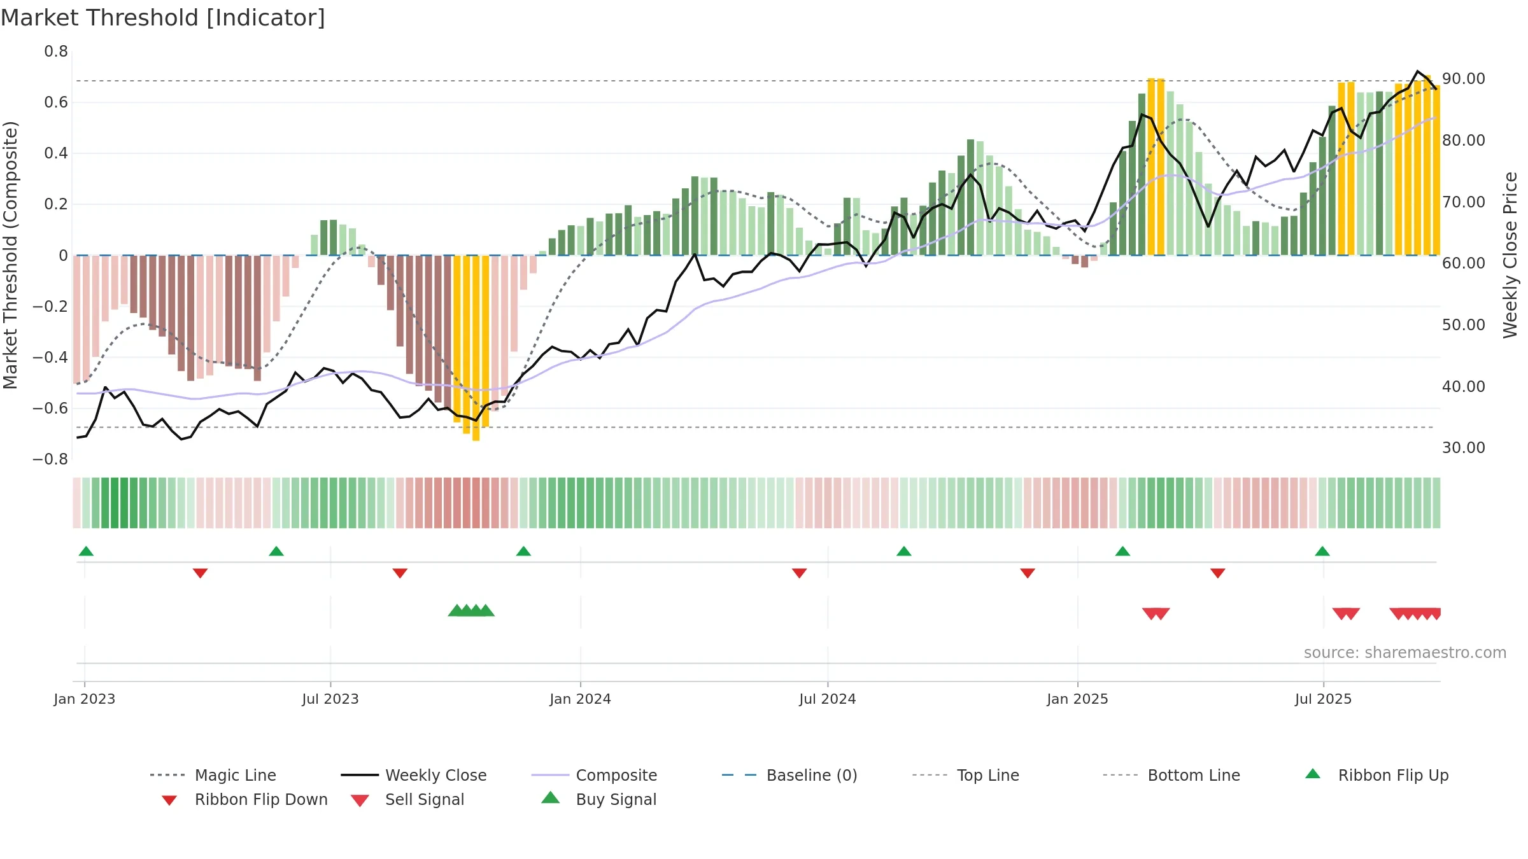
Task: Click the Weekly Close Price axis title
Action: point(1510,255)
